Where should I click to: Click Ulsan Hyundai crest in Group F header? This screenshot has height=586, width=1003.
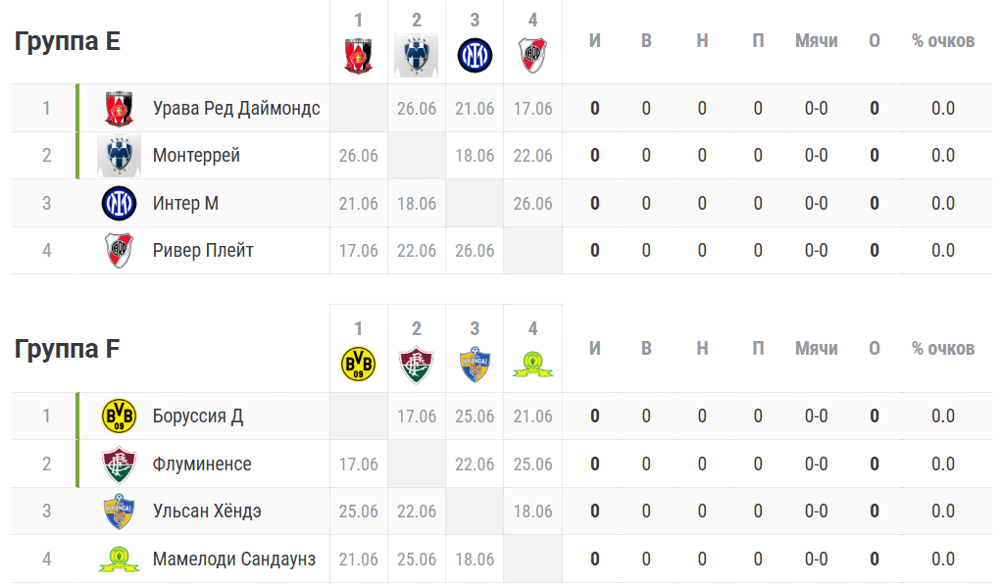pyautogui.click(x=475, y=365)
